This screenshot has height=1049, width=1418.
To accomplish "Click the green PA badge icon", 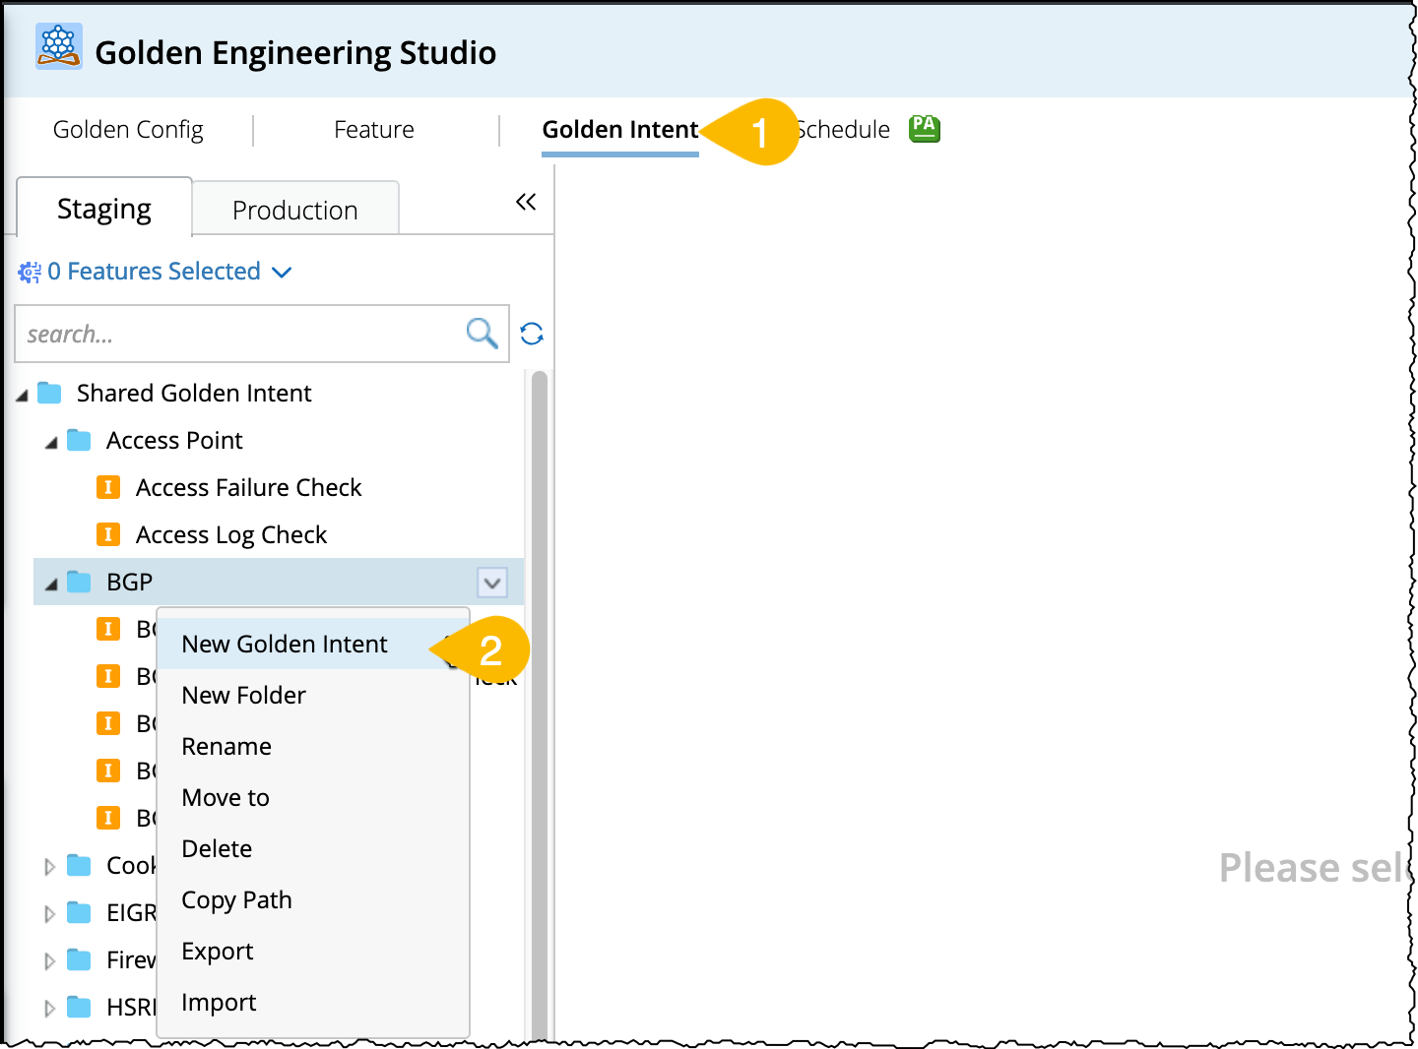I will [924, 128].
